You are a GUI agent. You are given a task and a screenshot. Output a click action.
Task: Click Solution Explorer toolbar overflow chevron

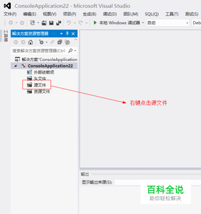[x=76, y=40]
